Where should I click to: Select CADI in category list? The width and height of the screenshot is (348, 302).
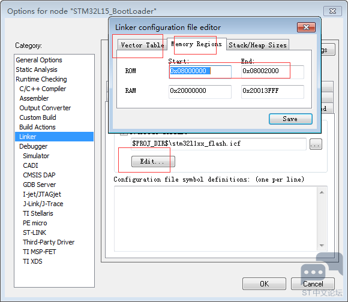(31, 165)
